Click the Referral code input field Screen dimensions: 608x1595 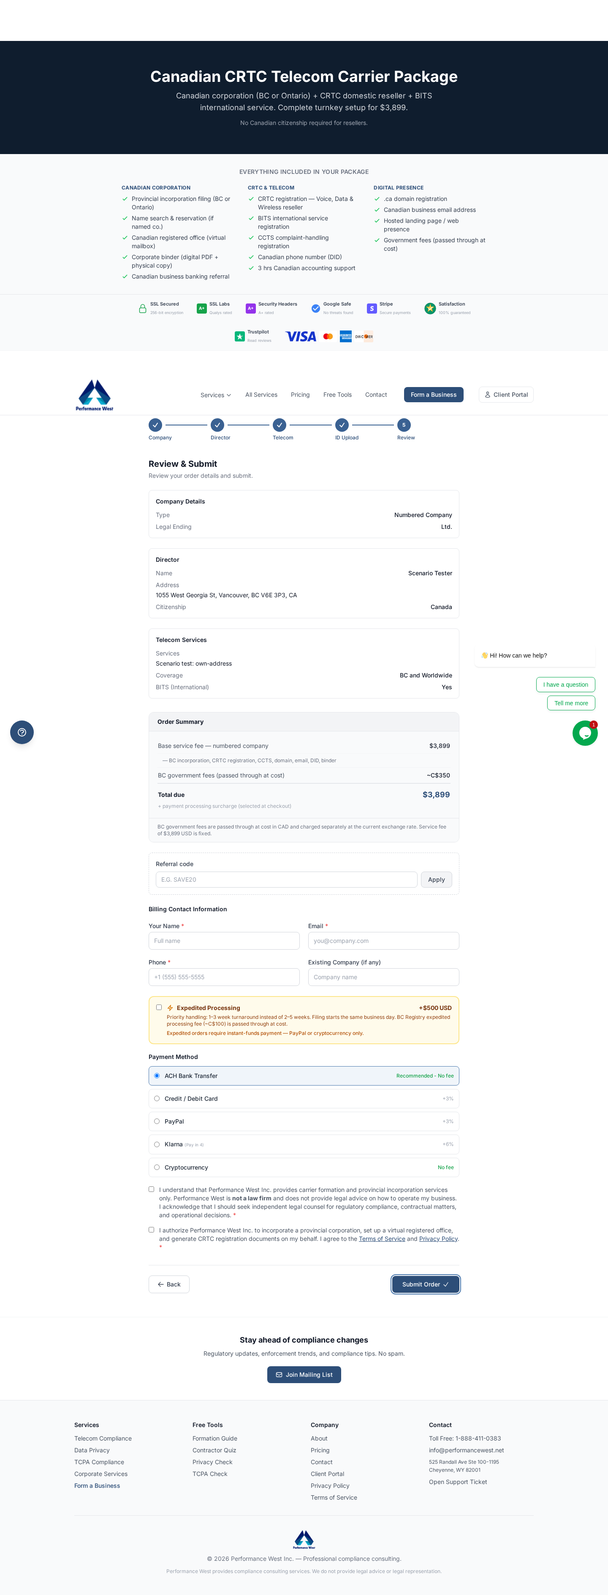286,879
